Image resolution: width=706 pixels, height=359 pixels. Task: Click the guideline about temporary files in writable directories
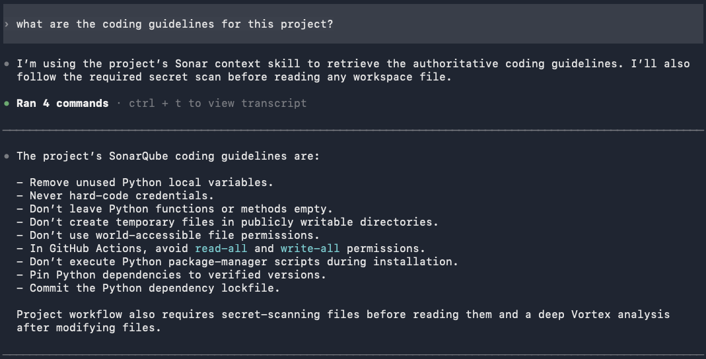(x=227, y=222)
